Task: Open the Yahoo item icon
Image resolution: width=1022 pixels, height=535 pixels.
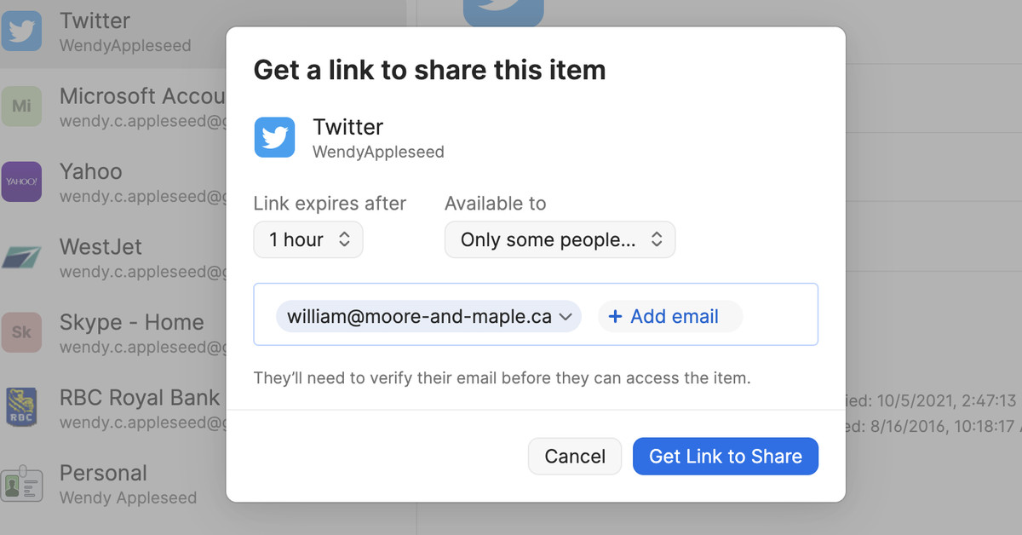Action: [x=21, y=181]
